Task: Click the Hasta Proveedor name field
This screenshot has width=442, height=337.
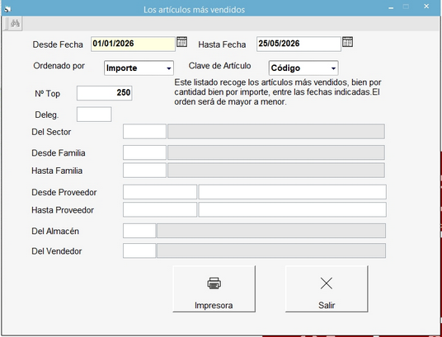Action: 292,209
